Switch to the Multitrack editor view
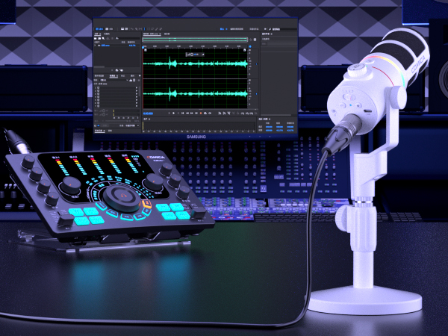This screenshot has height=336, width=448. 109,29
